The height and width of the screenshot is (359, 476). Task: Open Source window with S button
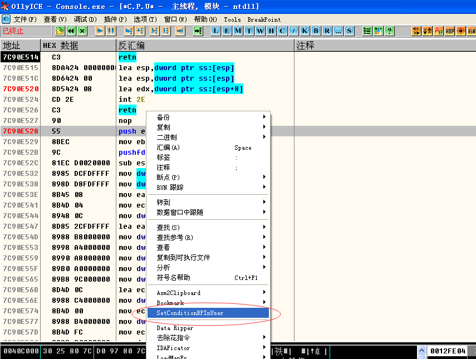click(x=350, y=31)
